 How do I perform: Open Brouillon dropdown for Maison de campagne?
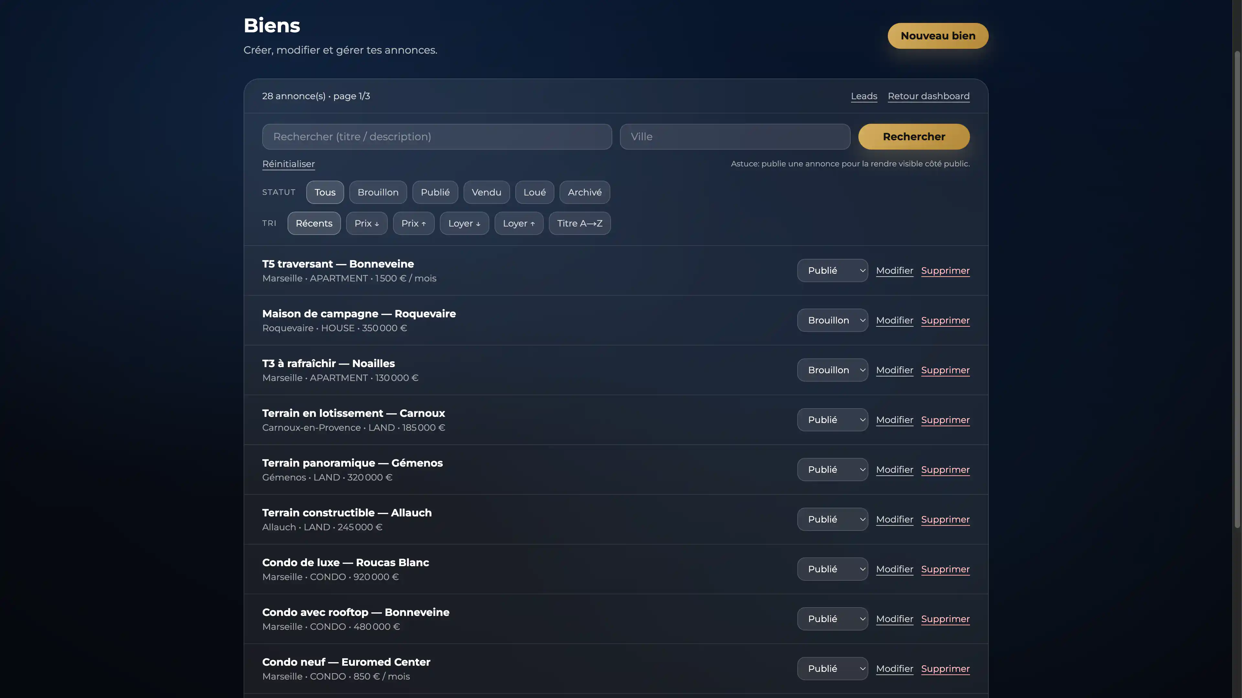[832, 320]
